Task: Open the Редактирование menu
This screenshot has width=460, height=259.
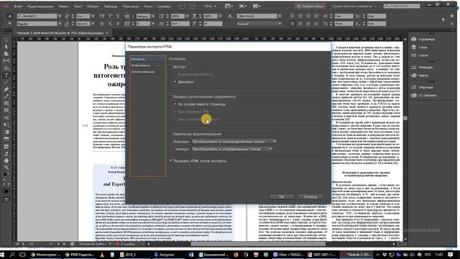Action: (x=40, y=6)
